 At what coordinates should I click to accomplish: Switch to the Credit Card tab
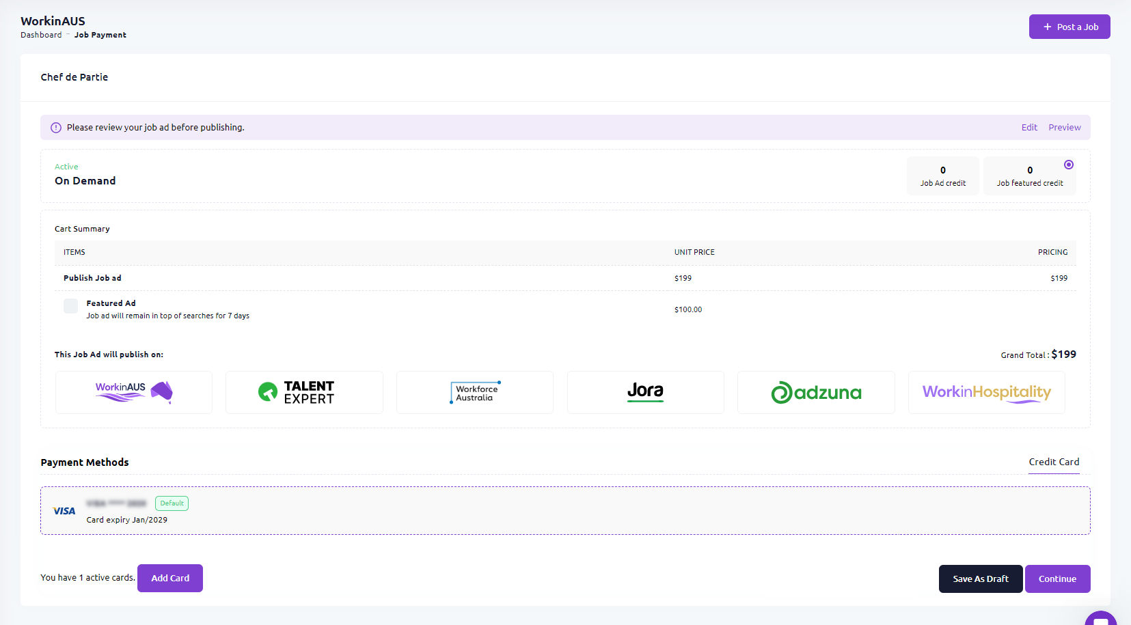pos(1054,462)
